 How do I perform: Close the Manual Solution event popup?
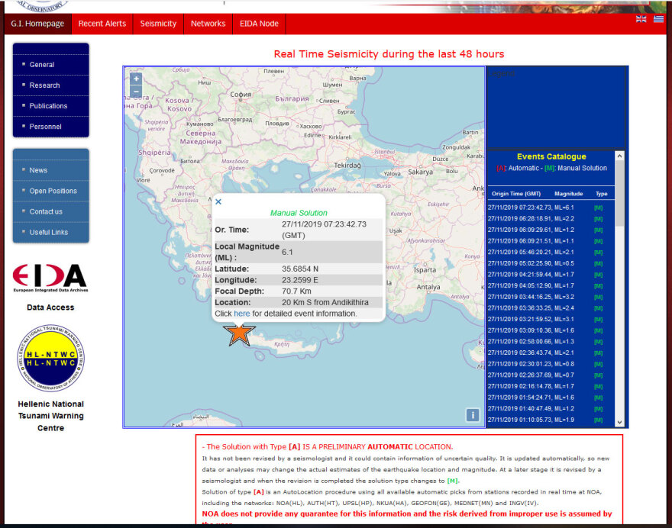coord(218,201)
